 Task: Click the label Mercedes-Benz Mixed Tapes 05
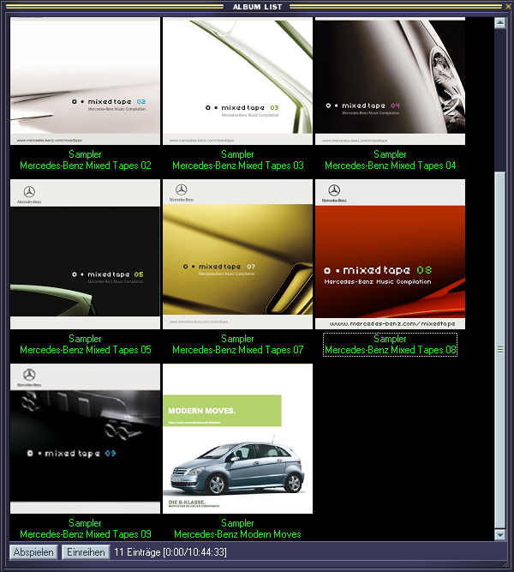tap(86, 350)
